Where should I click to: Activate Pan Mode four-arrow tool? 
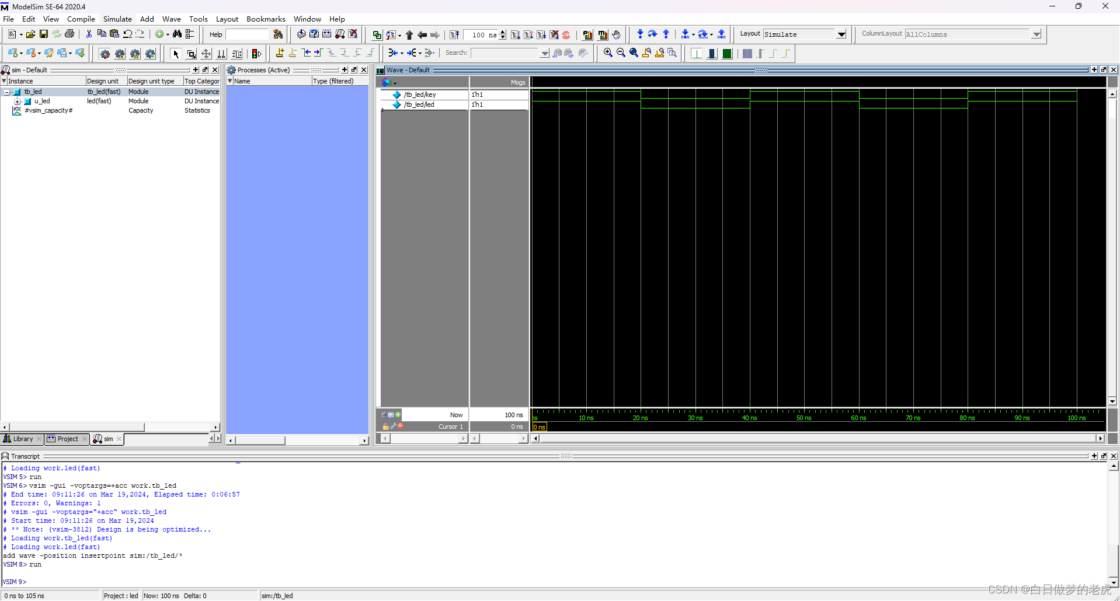tap(206, 54)
